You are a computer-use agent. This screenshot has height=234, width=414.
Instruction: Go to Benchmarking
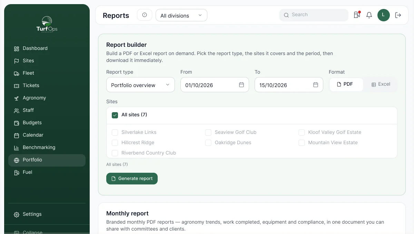[47, 148]
